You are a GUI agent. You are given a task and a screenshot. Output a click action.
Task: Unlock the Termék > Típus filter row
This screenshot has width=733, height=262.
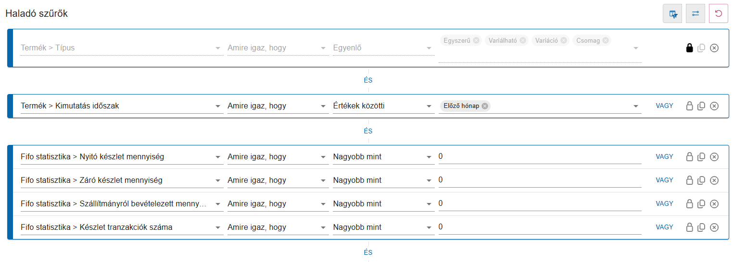[689, 48]
